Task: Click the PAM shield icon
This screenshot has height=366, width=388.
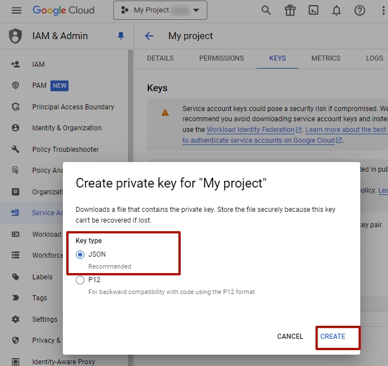Action: (x=15, y=86)
